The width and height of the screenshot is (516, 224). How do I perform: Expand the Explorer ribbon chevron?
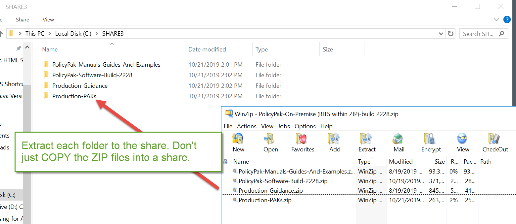496,19
